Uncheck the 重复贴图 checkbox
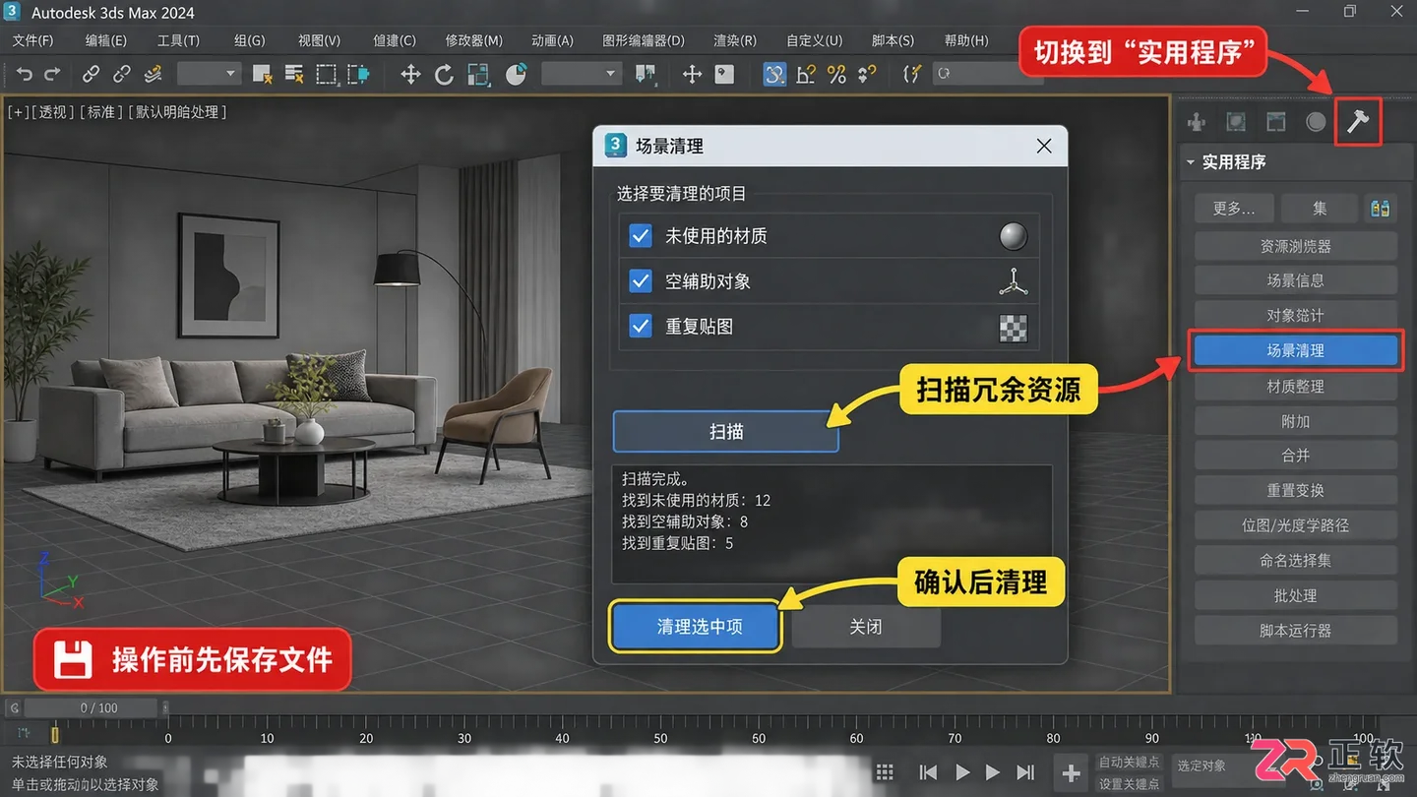1417x797 pixels. coord(641,327)
